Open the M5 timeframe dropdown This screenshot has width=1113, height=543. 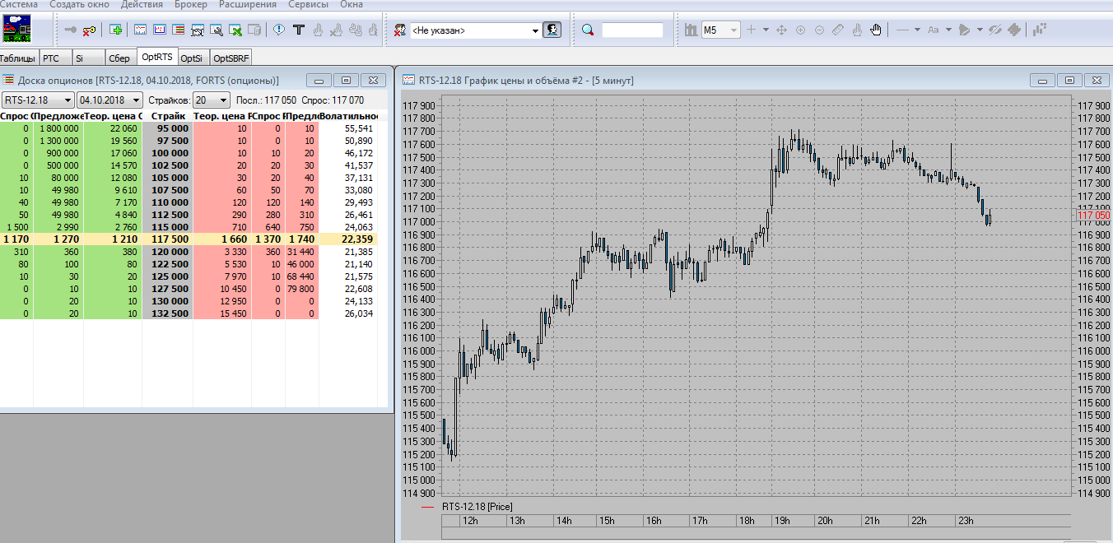[732, 30]
